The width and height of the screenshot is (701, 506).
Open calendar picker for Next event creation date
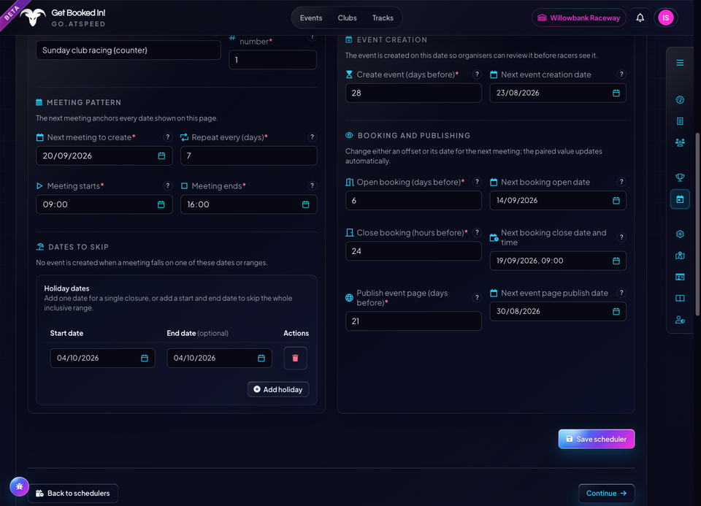click(x=616, y=93)
